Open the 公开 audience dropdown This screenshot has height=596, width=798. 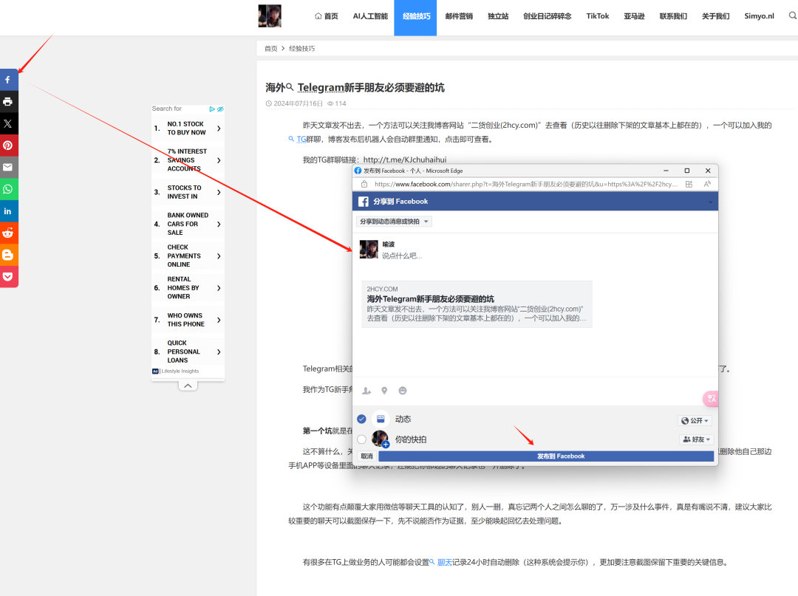click(x=695, y=420)
